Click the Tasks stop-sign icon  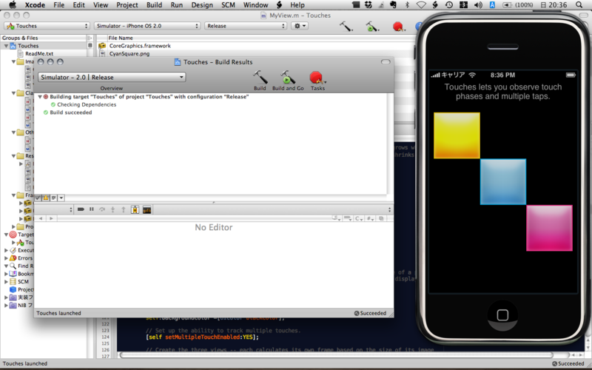click(x=317, y=78)
